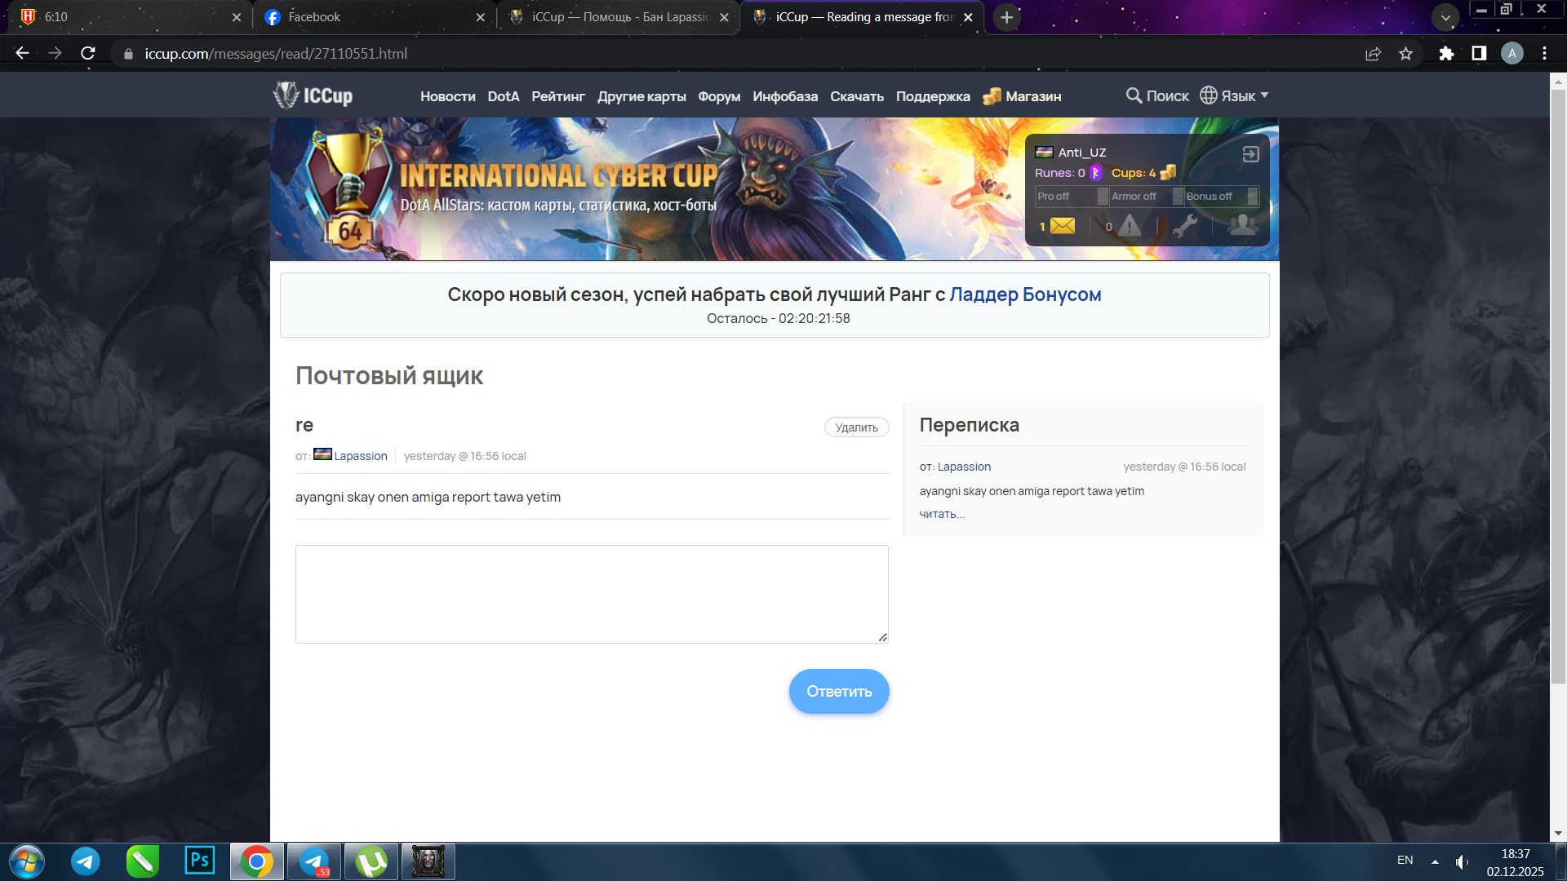
Task: Open the wrench settings icon
Action: (x=1185, y=226)
